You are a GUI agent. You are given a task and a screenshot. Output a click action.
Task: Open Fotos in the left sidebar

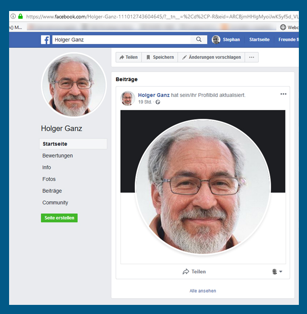point(49,179)
